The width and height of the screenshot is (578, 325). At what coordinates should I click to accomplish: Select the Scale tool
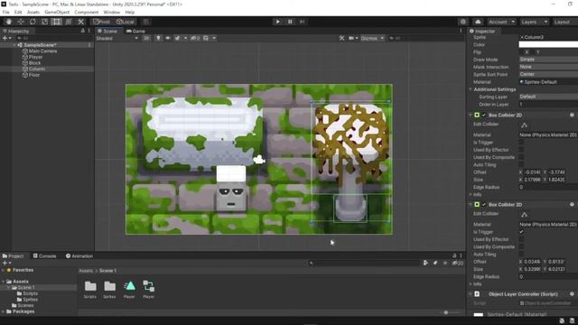point(44,22)
